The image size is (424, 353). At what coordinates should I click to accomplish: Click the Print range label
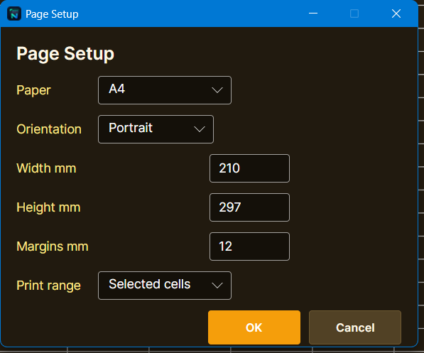pyautogui.click(x=49, y=286)
